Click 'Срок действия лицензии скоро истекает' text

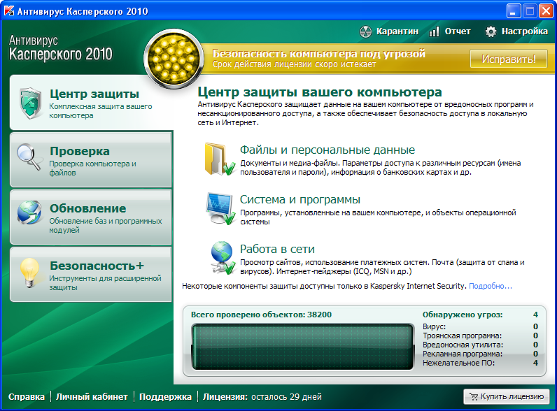click(294, 64)
